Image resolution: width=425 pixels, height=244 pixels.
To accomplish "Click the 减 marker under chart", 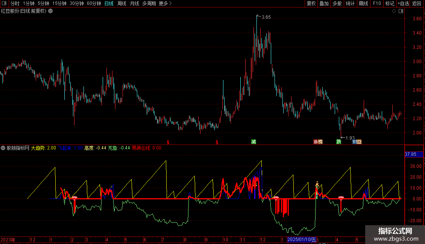I will (x=254, y=142).
